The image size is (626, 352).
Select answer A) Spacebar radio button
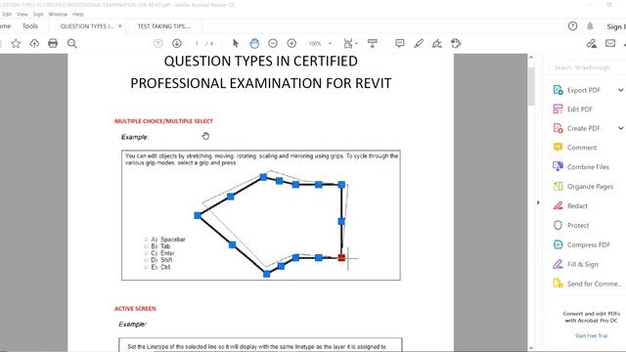coord(146,240)
